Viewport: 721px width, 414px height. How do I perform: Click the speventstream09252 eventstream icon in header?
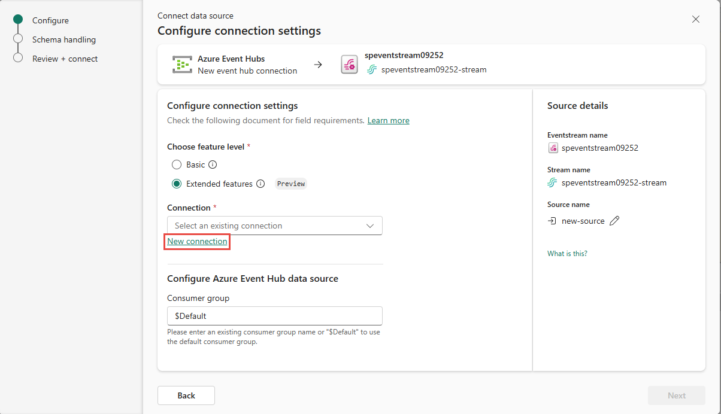pyautogui.click(x=349, y=65)
